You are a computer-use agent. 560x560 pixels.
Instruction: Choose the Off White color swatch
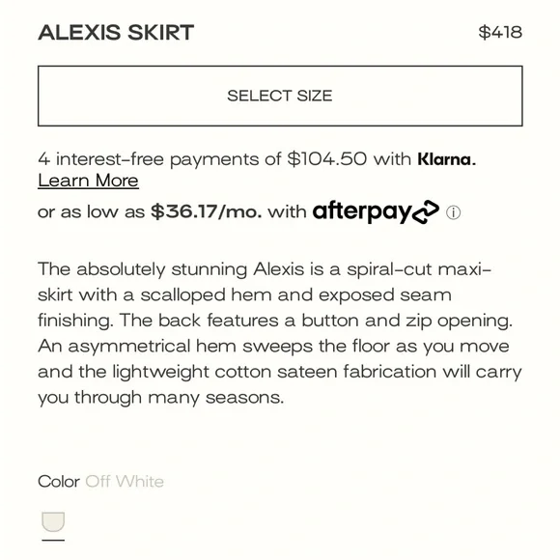click(x=53, y=521)
